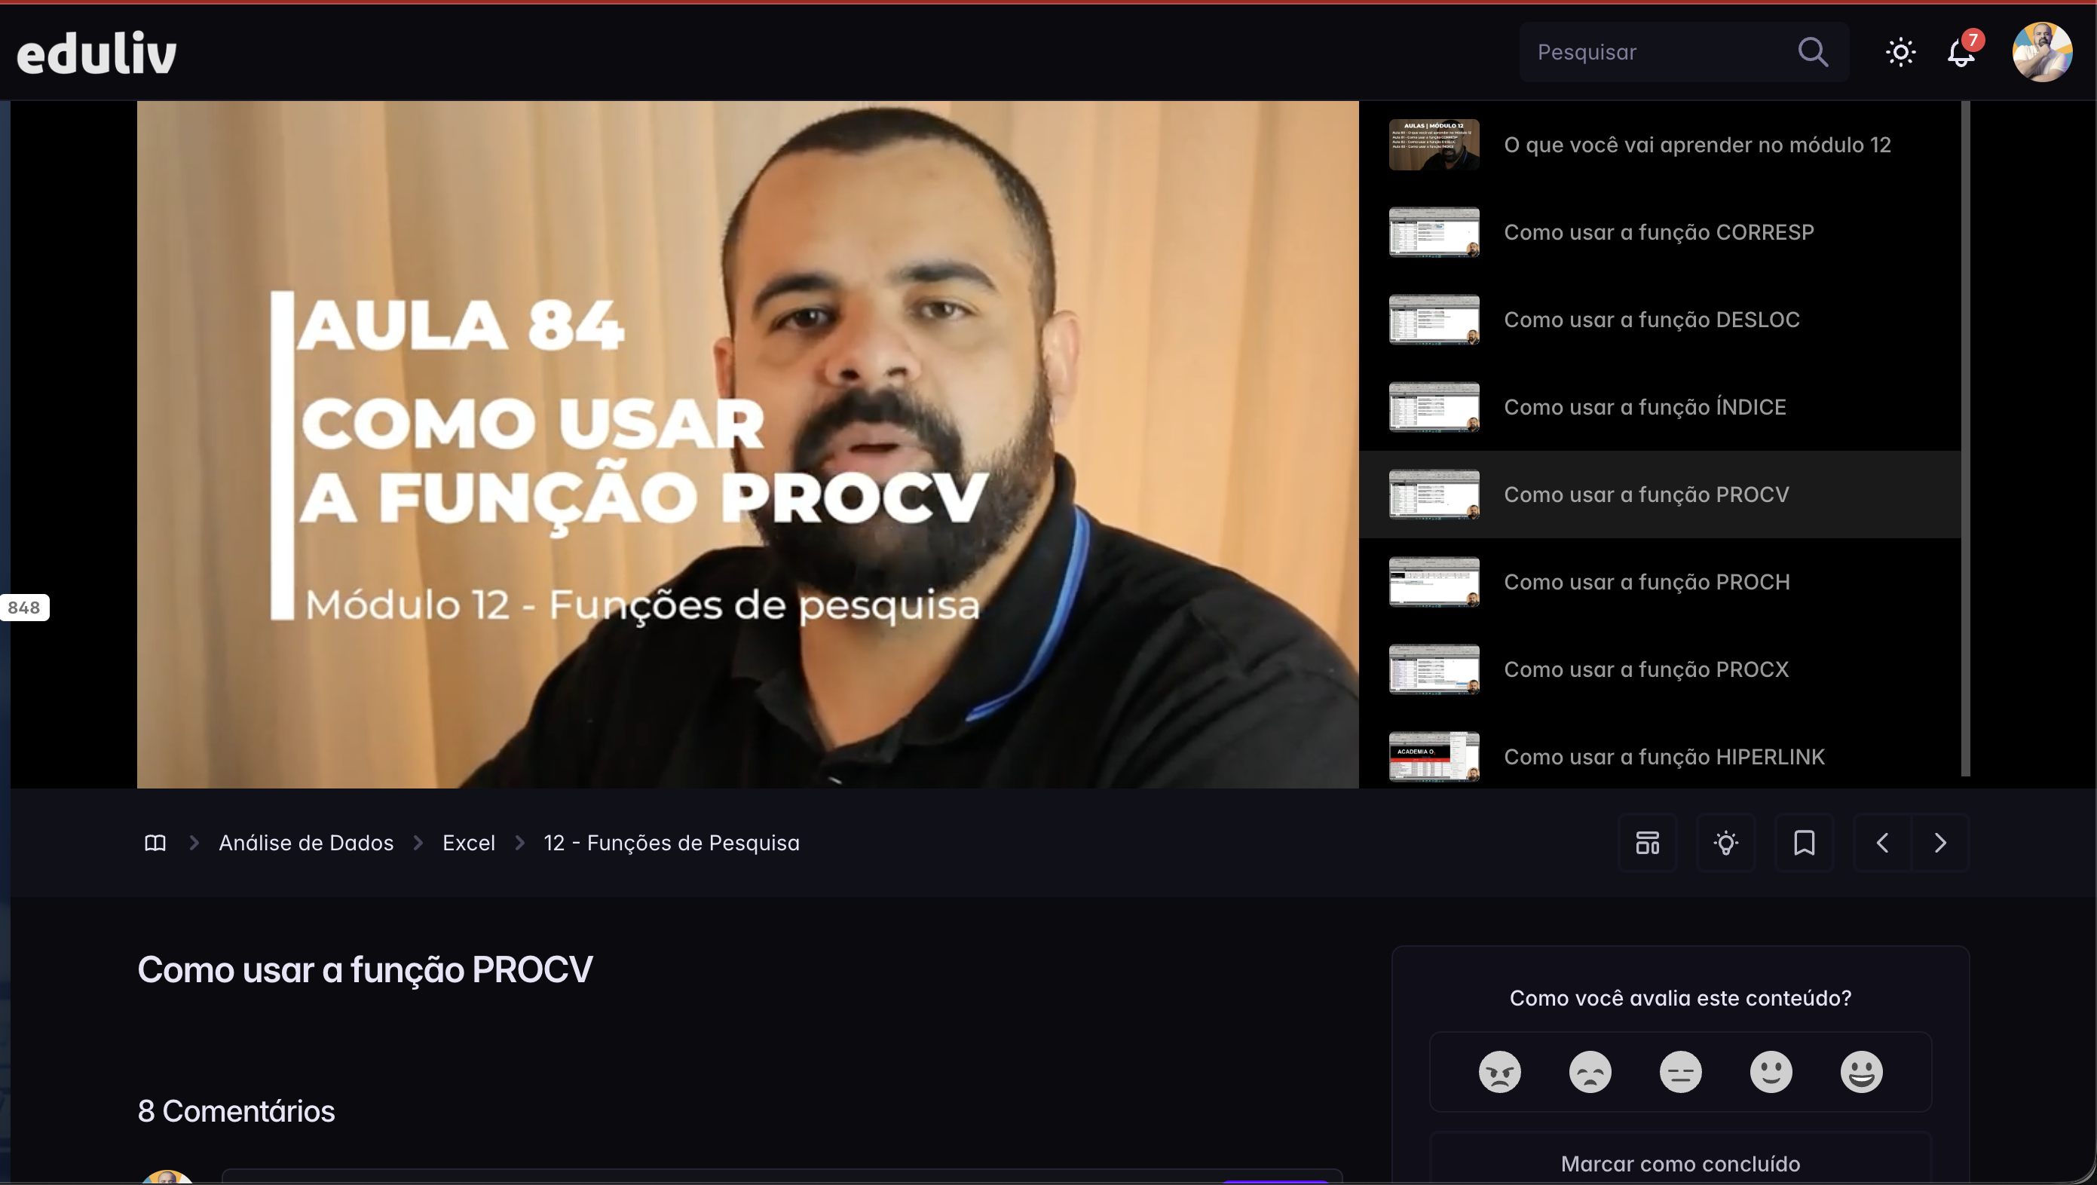Open the user profile avatar
This screenshot has height=1185, width=2097.
coord(2043,52)
